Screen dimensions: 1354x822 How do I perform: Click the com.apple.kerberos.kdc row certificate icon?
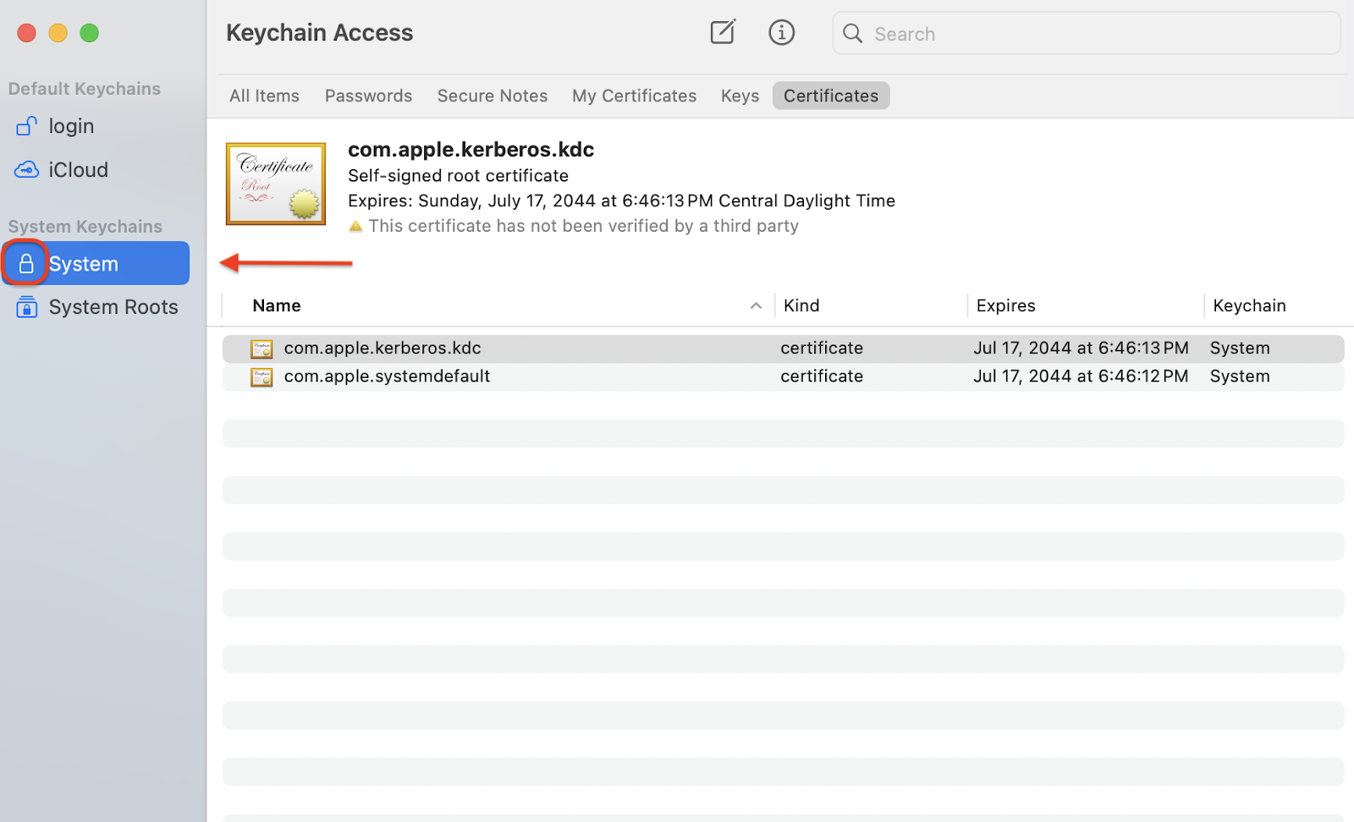tap(261, 348)
